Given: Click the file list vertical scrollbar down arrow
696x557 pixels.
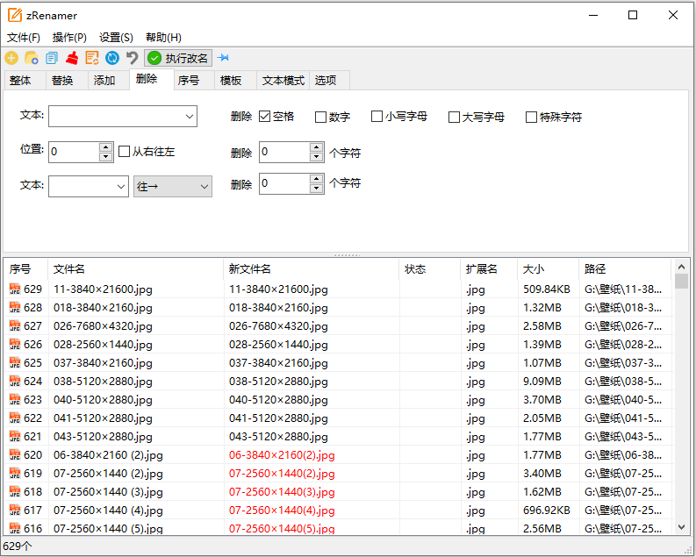Looking at the screenshot, I should click(681, 527).
